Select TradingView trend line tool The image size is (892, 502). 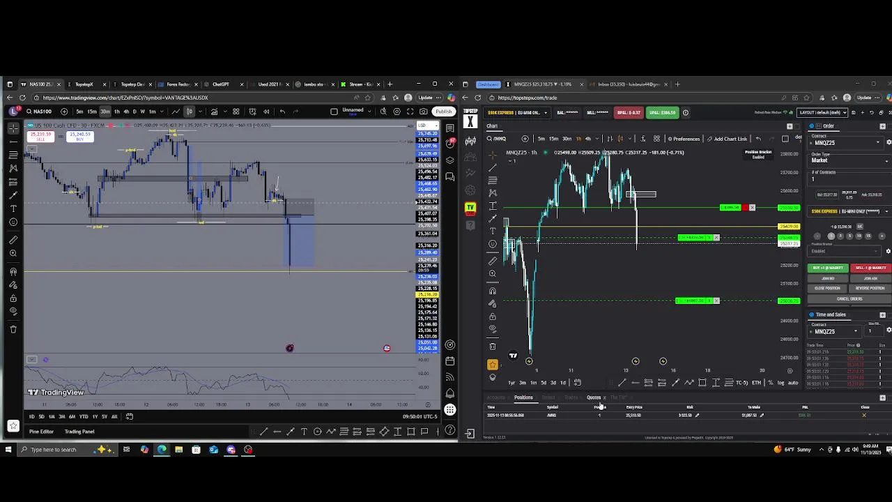[x=13, y=142]
